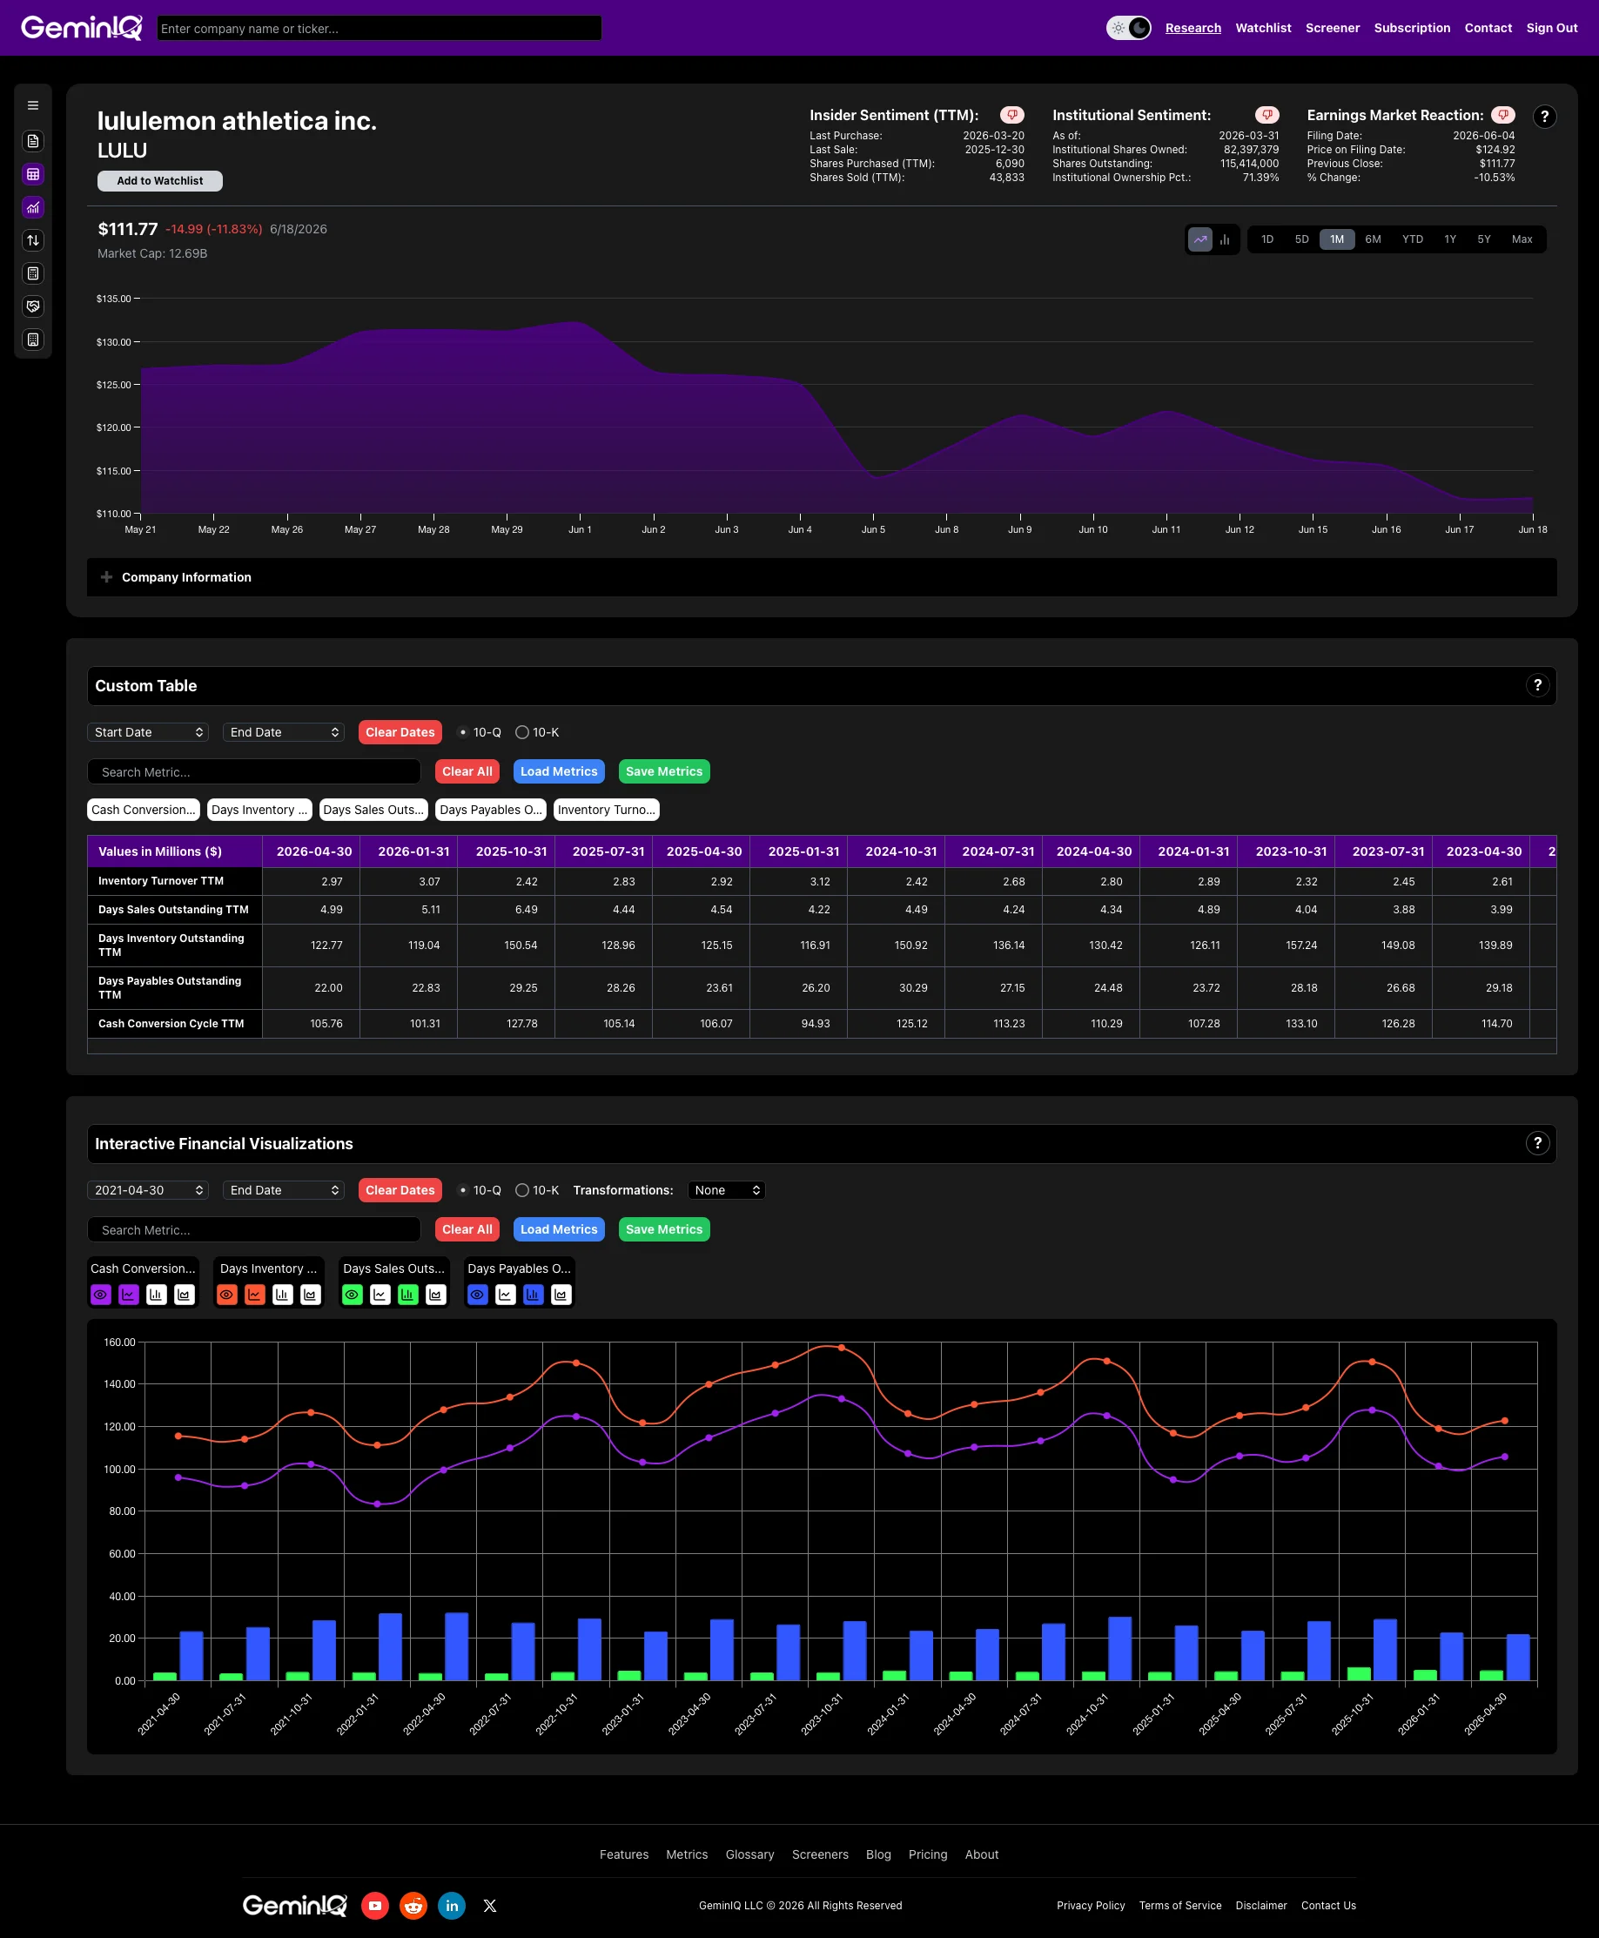Select the YTD price range tab

1413,239
